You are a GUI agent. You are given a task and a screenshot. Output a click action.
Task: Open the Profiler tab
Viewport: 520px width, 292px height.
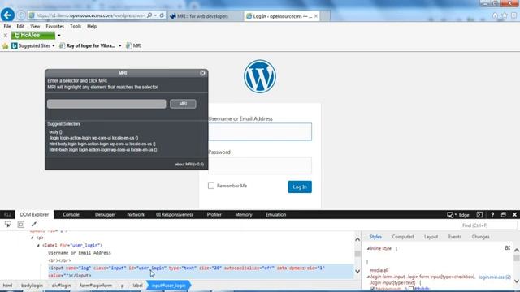pyautogui.click(x=214, y=214)
